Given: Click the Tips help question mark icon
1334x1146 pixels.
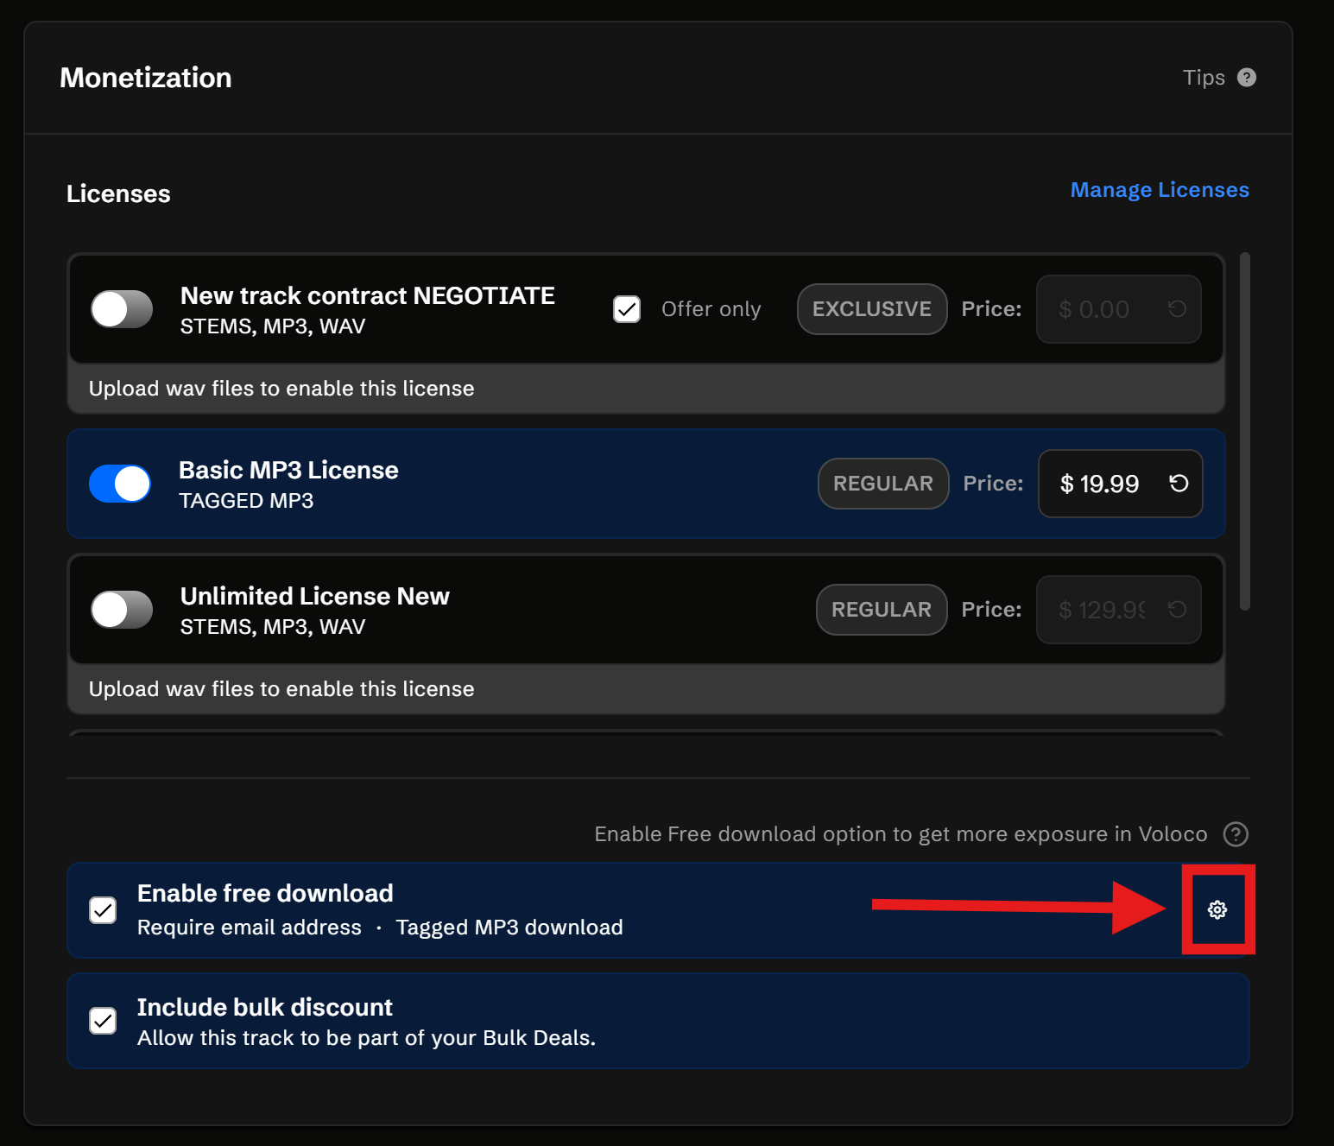Looking at the screenshot, I should [1246, 78].
